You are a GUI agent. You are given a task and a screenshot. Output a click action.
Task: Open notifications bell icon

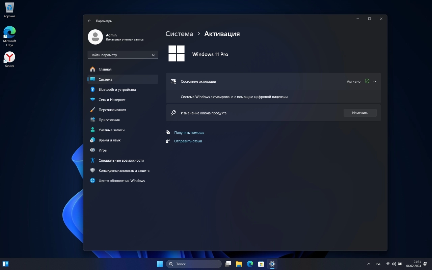(x=426, y=264)
